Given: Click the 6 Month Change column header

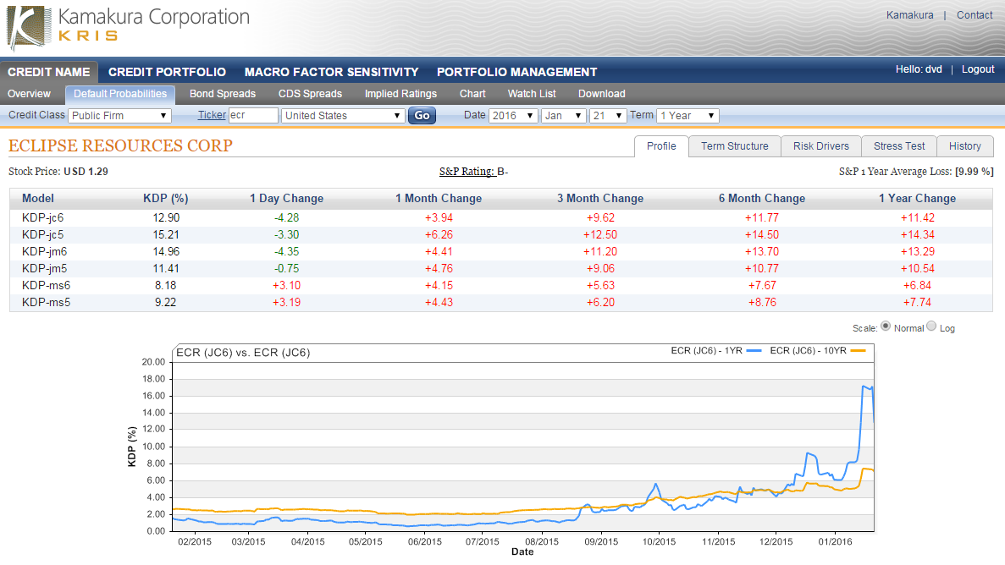Looking at the screenshot, I should pos(761,199).
